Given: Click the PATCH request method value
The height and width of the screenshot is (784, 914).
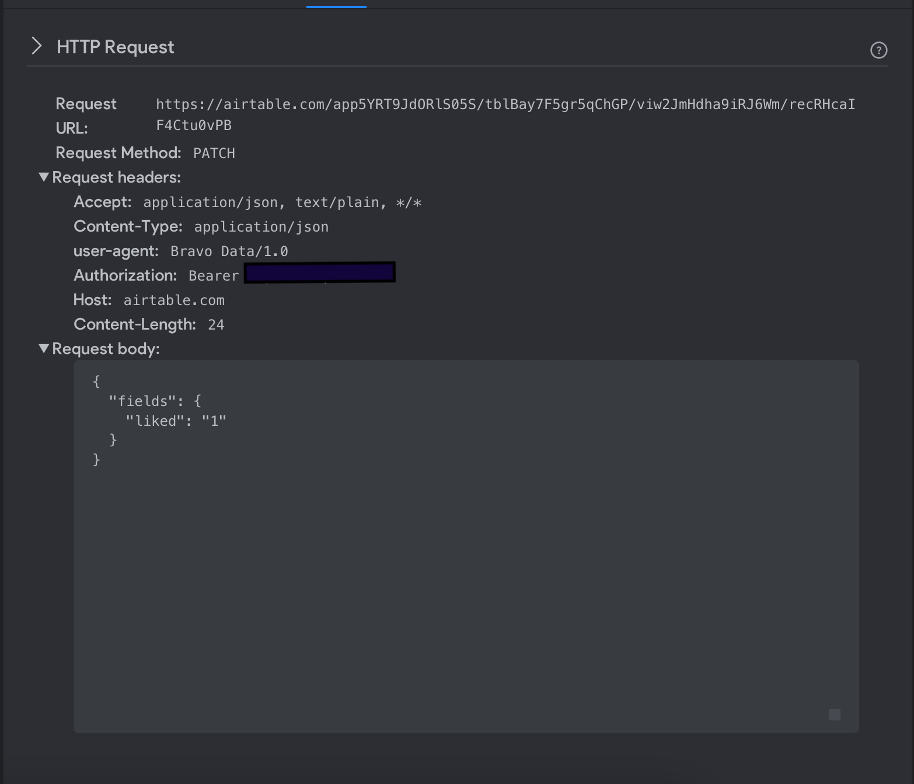Looking at the screenshot, I should (x=214, y=153).
